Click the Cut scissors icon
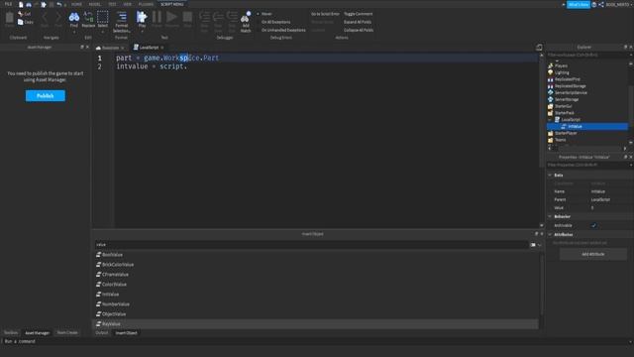The height and width of the screenshot is (357, 634). (21, 14)
